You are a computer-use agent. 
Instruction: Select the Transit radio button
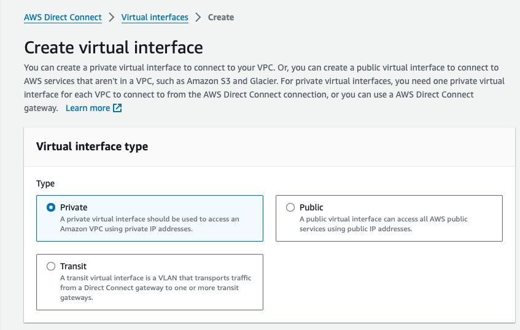pyautogui.click(x=51, y=266)
